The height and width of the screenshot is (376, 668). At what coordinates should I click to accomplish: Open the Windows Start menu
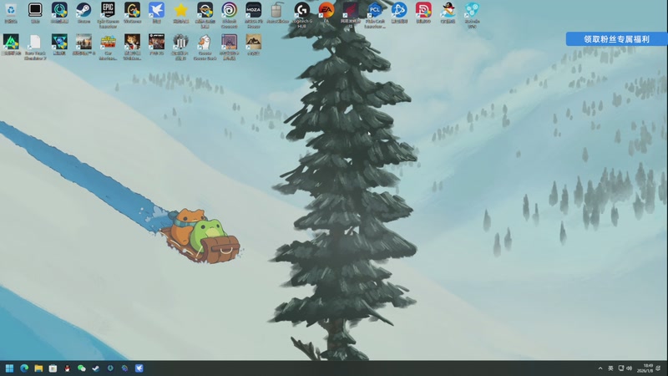[9, 368]
